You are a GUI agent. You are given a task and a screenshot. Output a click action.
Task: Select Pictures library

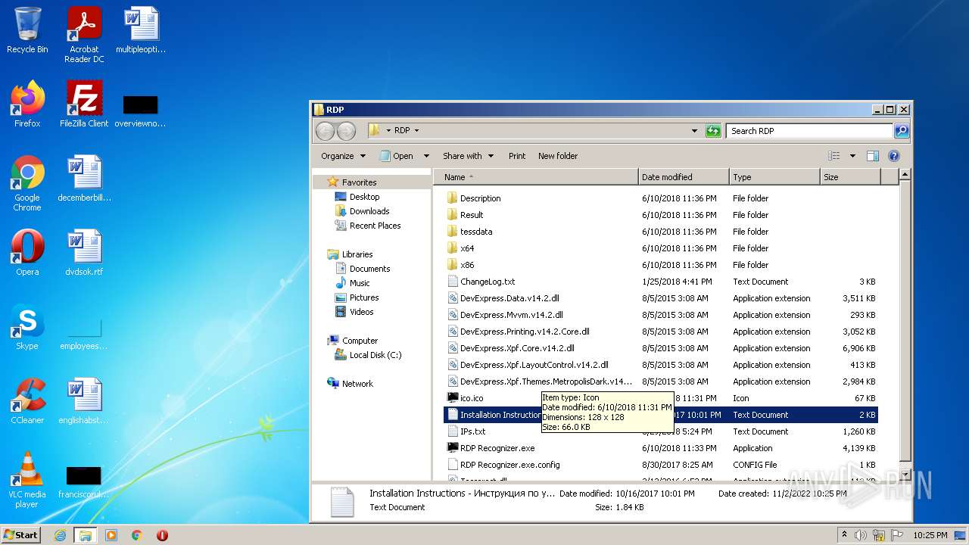pos(364,297)
